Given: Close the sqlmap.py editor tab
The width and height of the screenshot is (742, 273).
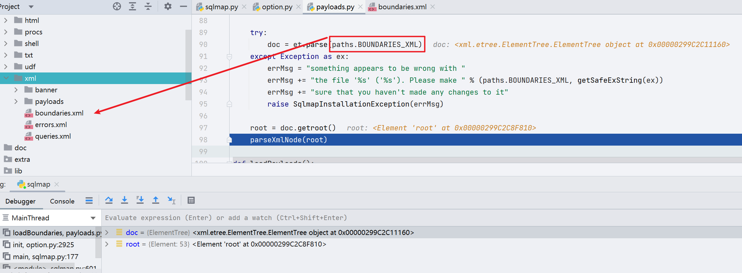Looking at the screenshot, I should click(x=244, y=7).
